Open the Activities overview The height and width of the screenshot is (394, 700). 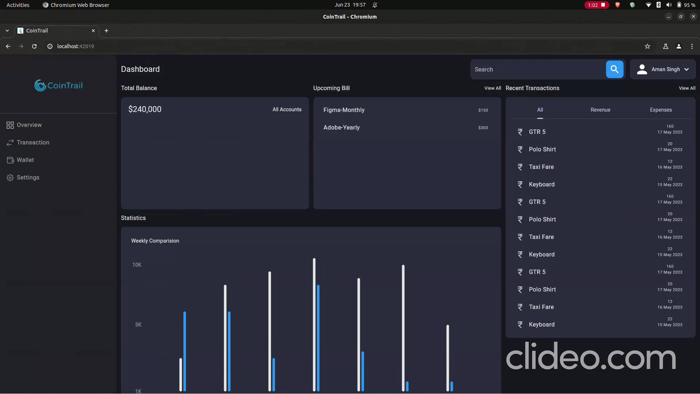point(18,5)
